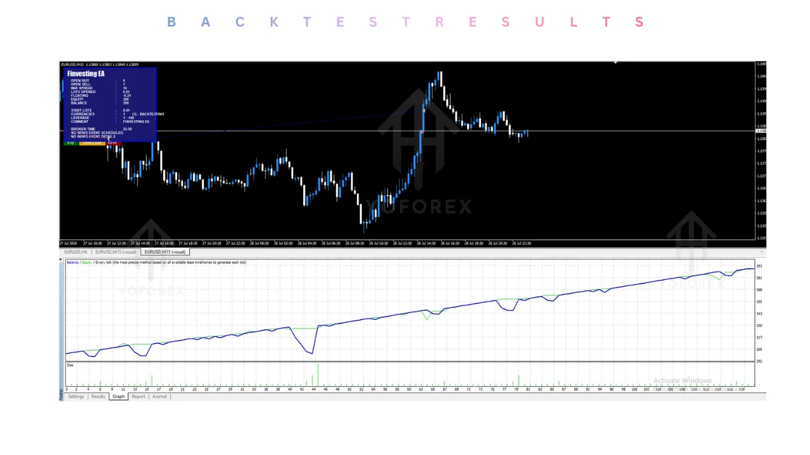Click the Equity legend label
This screenshot has height=455, width=810.
pos(87,262)
